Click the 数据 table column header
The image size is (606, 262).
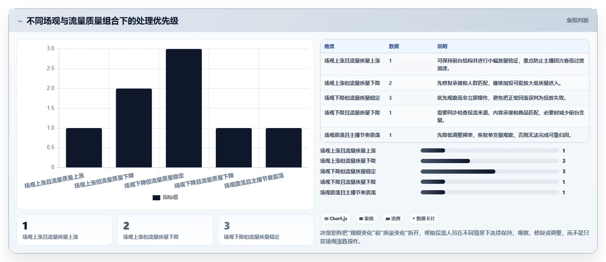pos(394,46)
